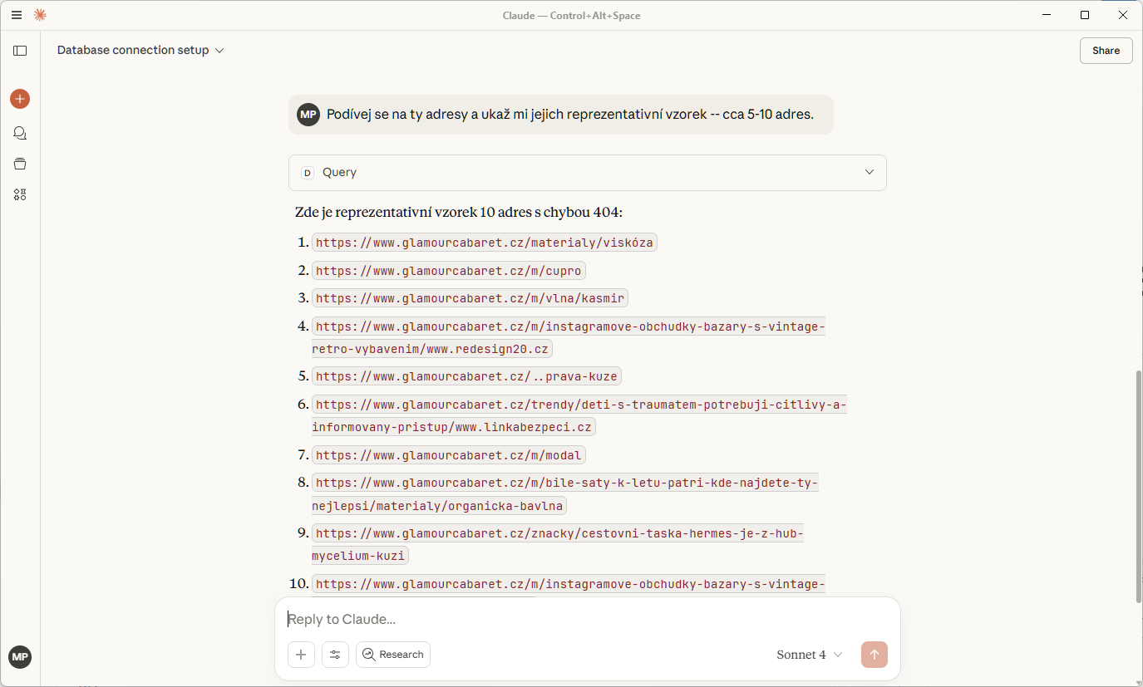Click the Share button
The width and height of the screenshot is (1143, 687).
1106,51
